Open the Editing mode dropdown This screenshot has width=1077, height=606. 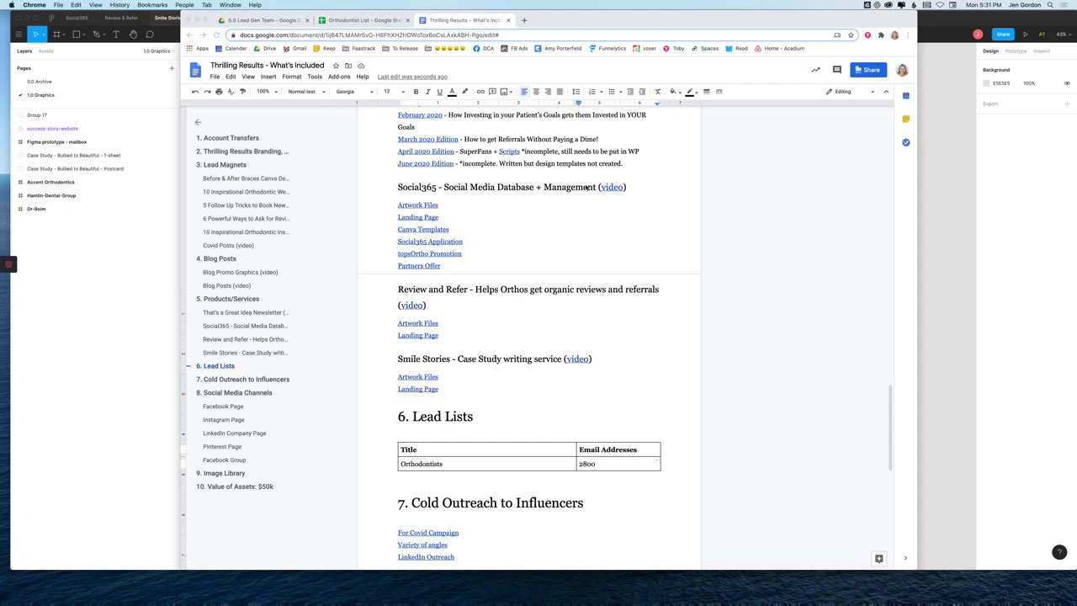[x=850, y=92]
